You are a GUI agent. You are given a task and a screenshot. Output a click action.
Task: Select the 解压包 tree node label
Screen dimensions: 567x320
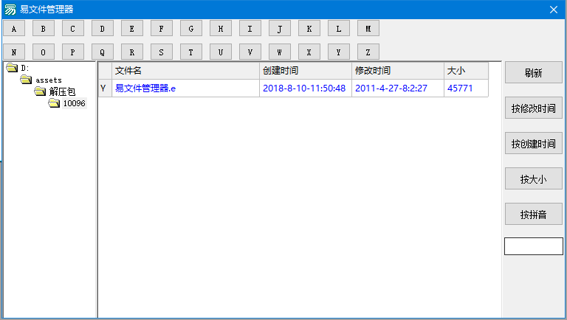click(63, 91)
